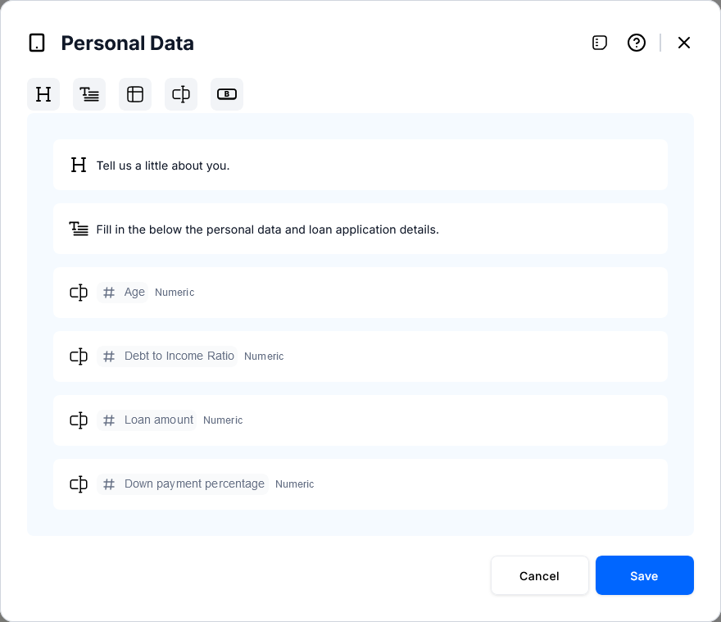Click the Debt to Income Ratio field tag
721x622 pixels.
pyautogui.click(x=168, y=356)
